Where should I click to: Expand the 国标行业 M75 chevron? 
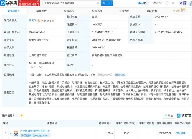(40, 67)
